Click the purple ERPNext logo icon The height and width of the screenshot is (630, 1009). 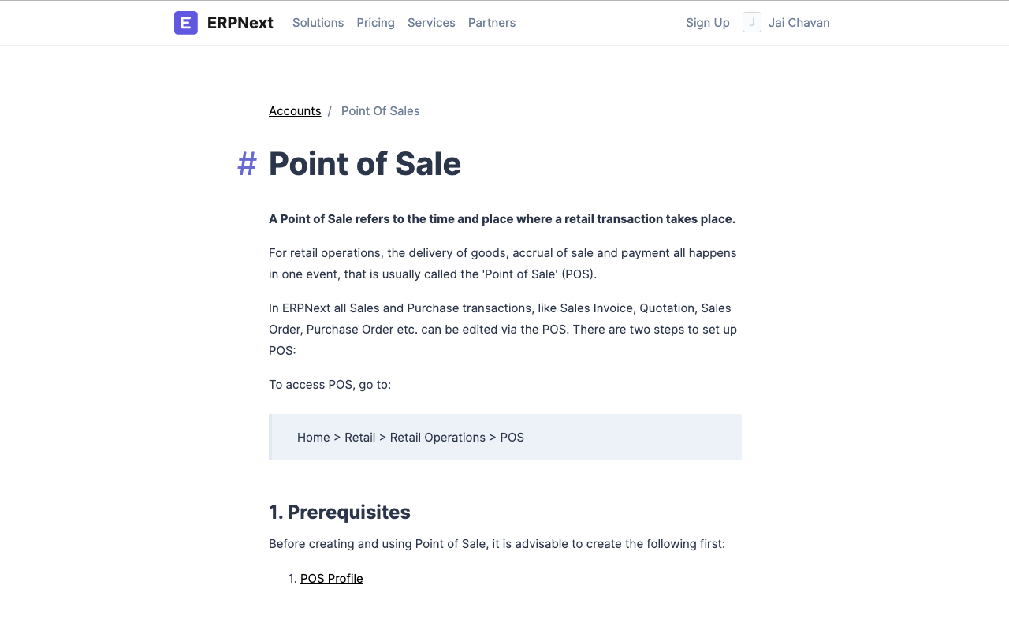[186, 23]
